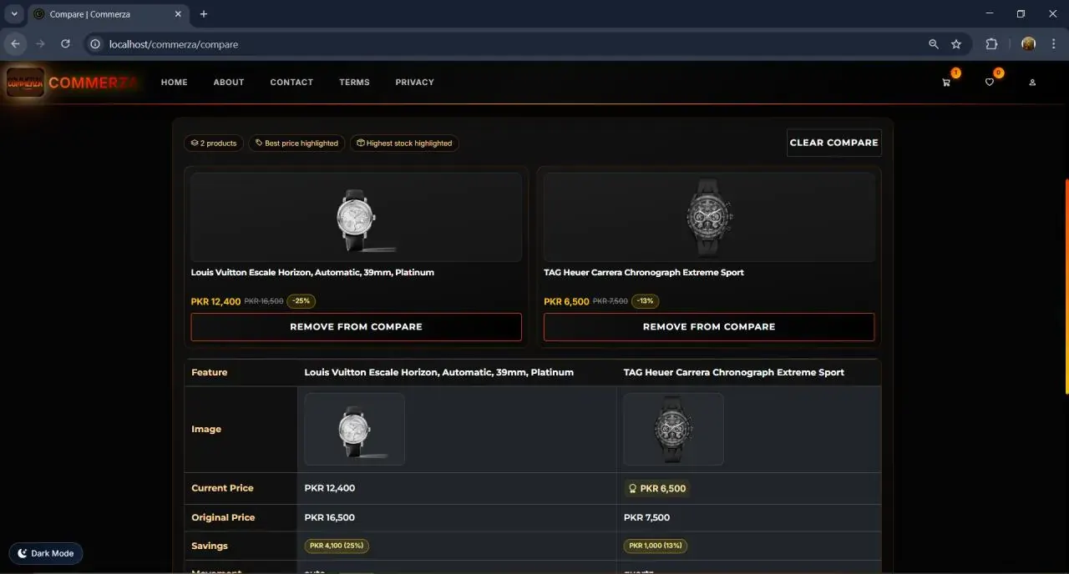This screenshot has height=574, width=1069.
Task: Open the PRIVACY page
Action: click(x=415, y=83)
